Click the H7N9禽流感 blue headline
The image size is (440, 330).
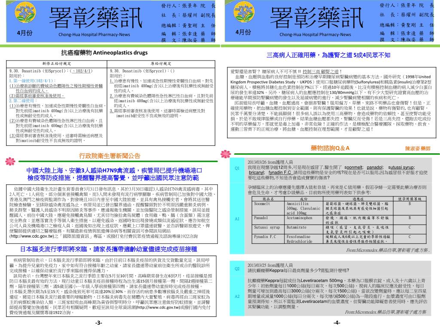point(114,174)
